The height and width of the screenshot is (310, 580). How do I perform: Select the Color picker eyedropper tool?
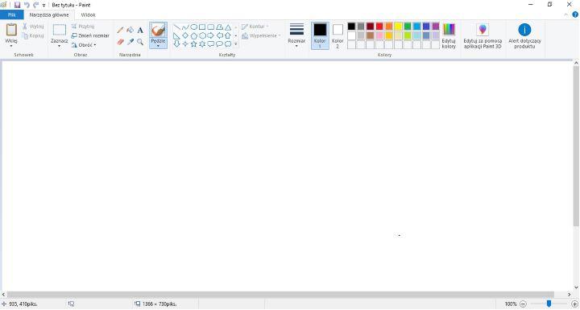click(x=130, y=42)
